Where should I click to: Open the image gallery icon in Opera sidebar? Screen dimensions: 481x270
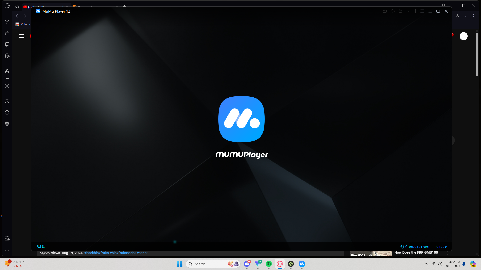pos(7,239)
